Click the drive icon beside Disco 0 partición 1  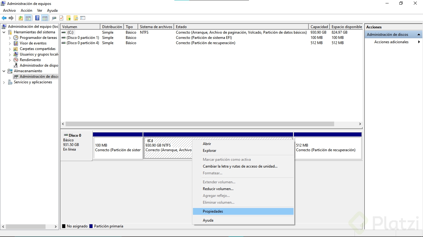(63, 38)
